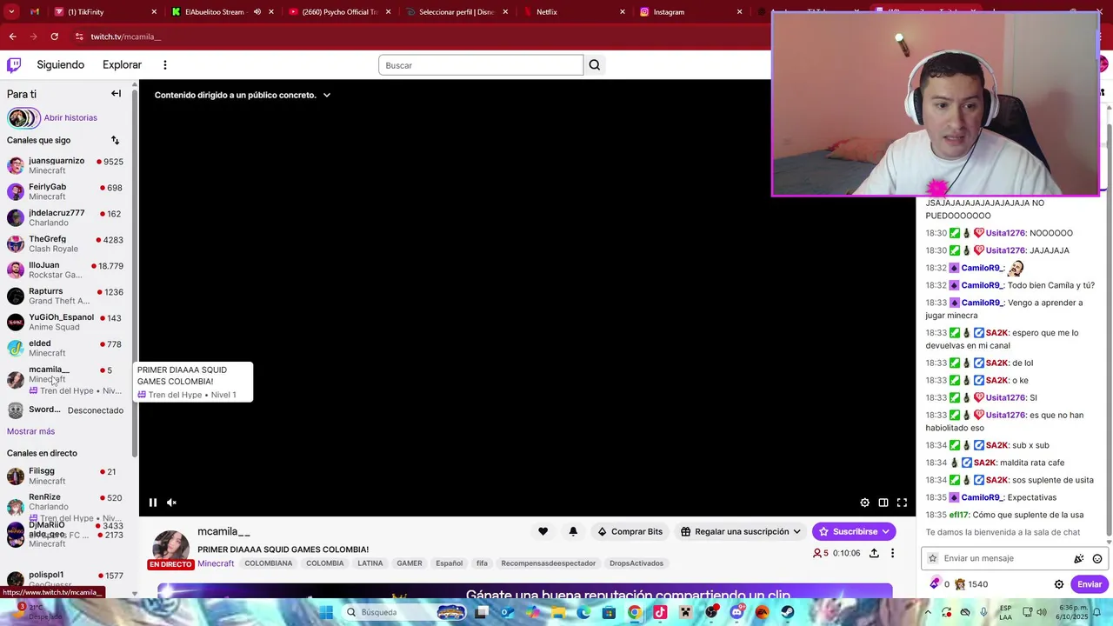Switch to the Seleccionar perfil Disney tab
This screenshot has height=626, width=1113.
click(x=455, y=12)
